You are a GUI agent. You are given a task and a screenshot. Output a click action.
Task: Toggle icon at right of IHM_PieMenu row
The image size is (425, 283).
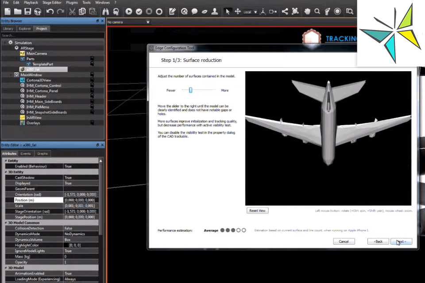coord(92,107)
